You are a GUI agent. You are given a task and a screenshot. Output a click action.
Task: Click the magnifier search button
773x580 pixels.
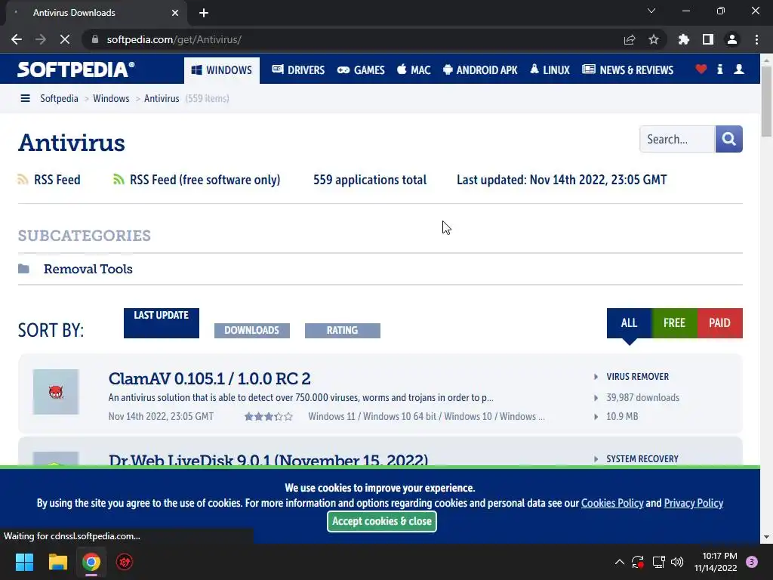(728, 139)
